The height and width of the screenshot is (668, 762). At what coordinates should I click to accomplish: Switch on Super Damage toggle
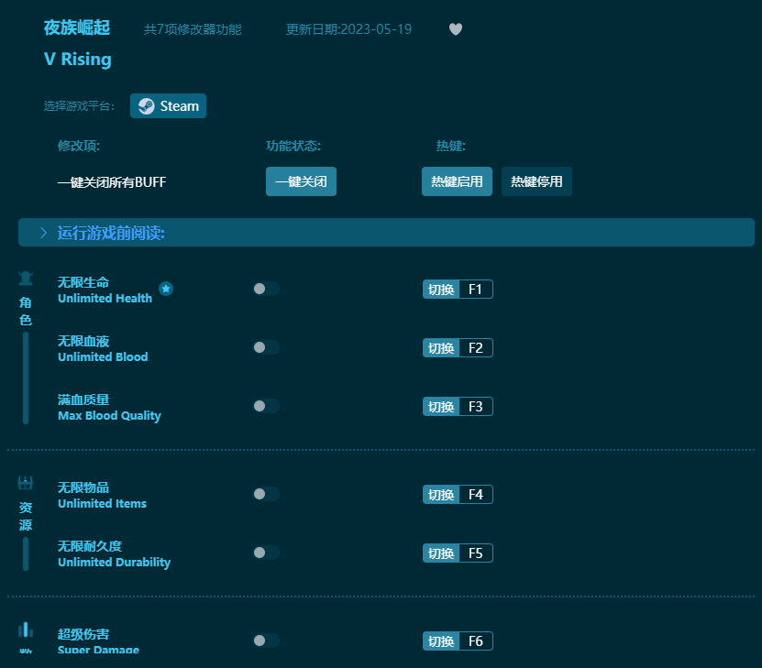[266, 641]
